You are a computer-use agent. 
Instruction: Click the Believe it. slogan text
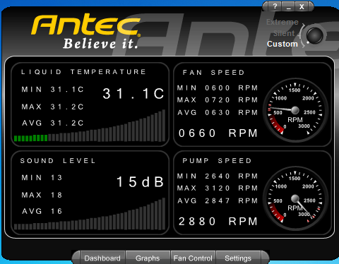pos(100,44)
